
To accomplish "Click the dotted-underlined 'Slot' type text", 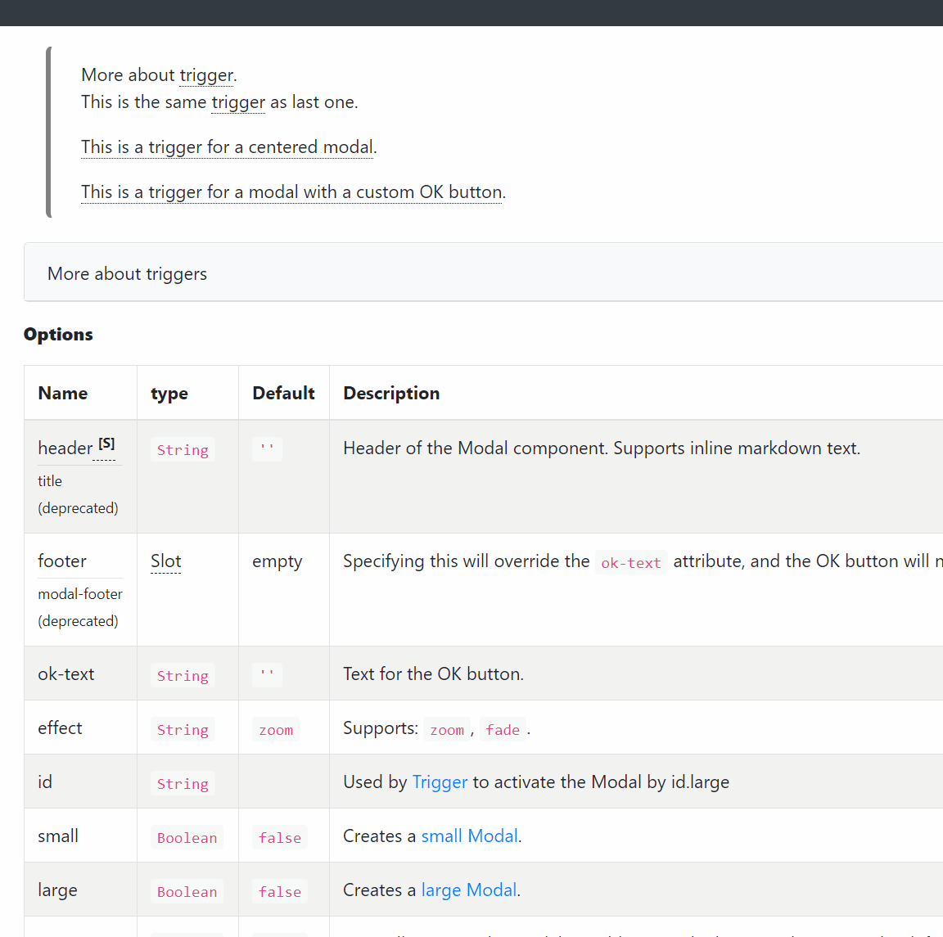I will tap(165, 561).
